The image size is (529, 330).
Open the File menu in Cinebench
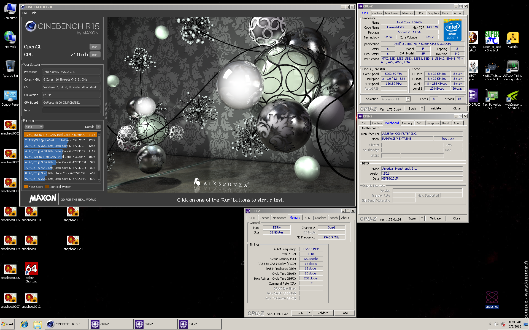[25, 13]
